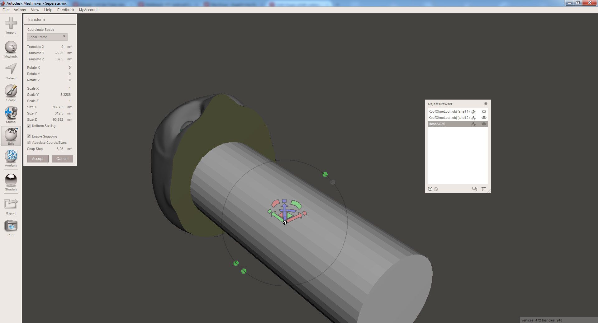Toggle visibility of KopfOhneLoch.obj (shell 1)
This screenshot has height=323, width=598.
click(x=484, y=111)
